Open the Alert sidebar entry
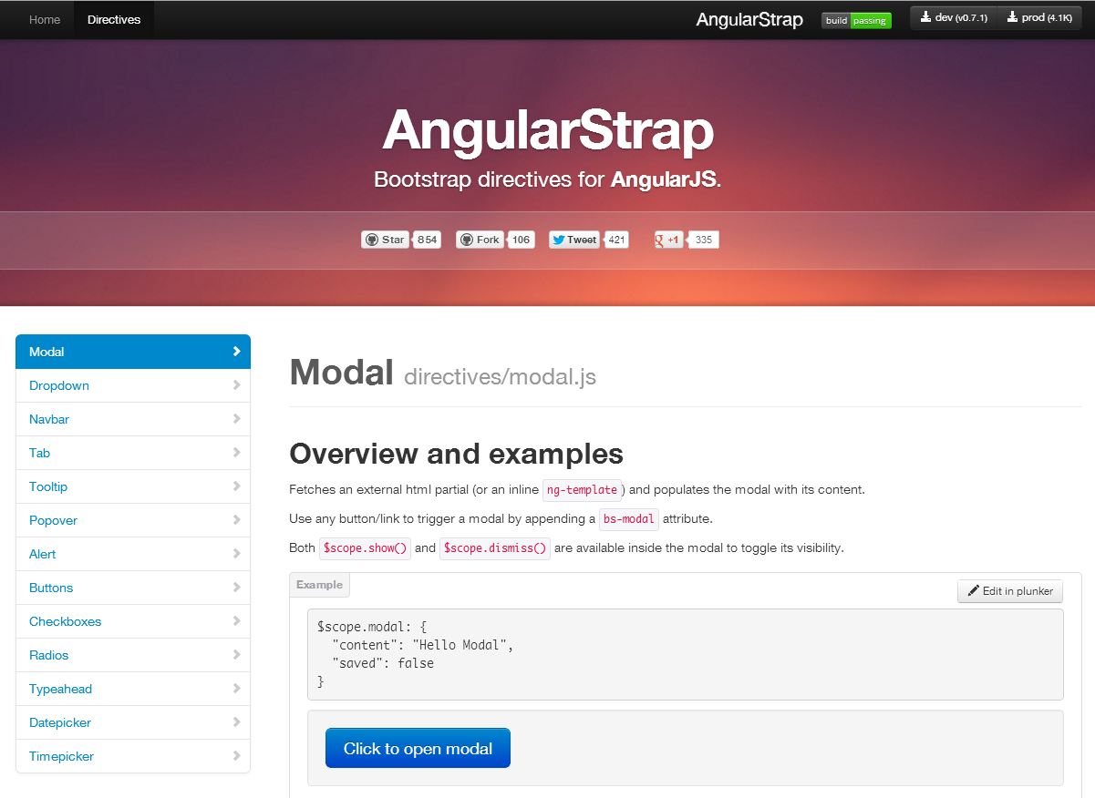The height and width of the screenshot is (798, 1095). tap(133, 554)
